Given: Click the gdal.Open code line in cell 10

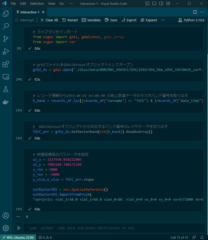Looking at the screenshot, I should coord(118,70).
